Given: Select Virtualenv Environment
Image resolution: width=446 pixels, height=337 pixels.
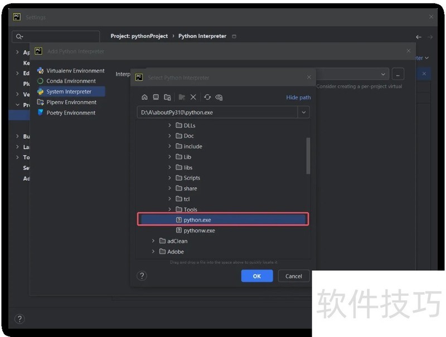Looking at the screenshot, I should [x=75, y=71].
